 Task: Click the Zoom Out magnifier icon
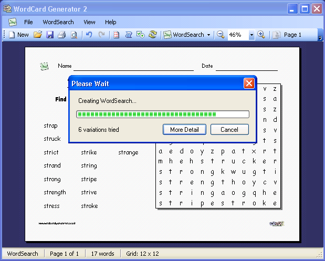(221, 35)
